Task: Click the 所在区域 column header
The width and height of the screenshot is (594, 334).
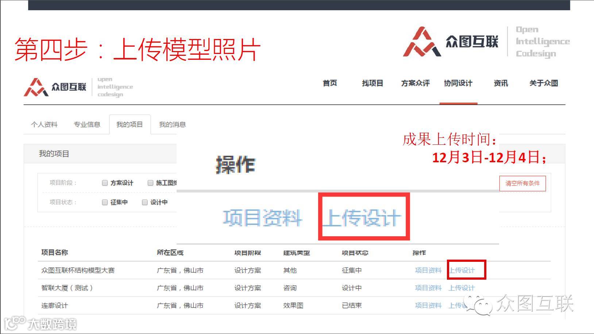Action: point(170,252)
